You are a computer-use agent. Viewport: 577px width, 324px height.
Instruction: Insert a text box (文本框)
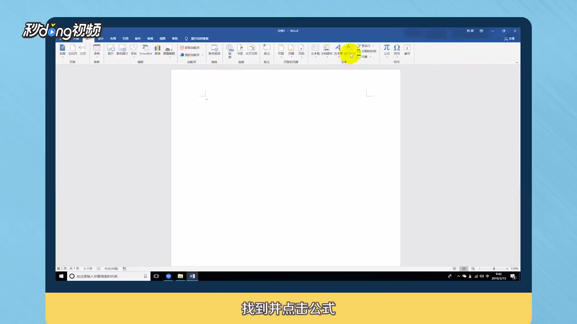315,50
